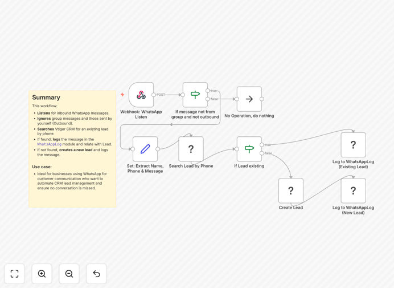
Task: Click the red lightning trigger bolt icon
Action: (x=122, y=95)
